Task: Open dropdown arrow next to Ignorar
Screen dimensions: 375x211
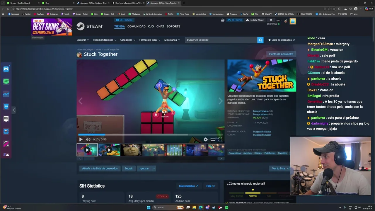Action: click(x=154, y=169)
